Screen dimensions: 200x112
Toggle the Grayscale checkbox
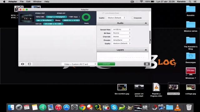132,18
